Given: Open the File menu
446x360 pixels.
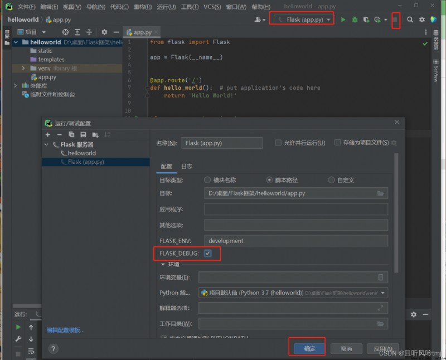Looking at the screenshot, I should point(26,7).
